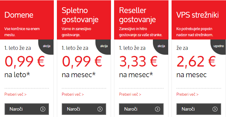Viewport: 226px width, 117px height.
Task: Order Domene with the Naroči button
Action: 27,109
